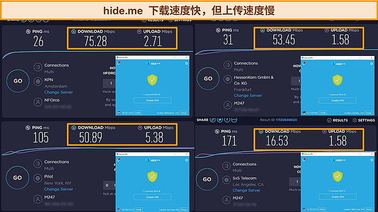Open settings gear in West Coast hide.me window
This screenshot has width=378, height=212.
pos(372,160)
